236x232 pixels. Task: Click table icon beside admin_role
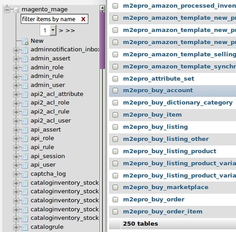[25, 68]
